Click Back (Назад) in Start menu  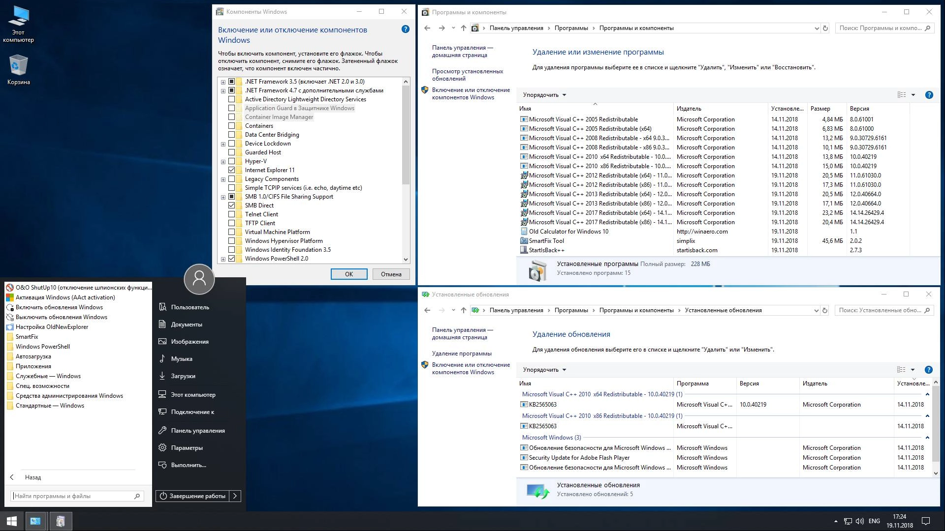coord(33,477)
